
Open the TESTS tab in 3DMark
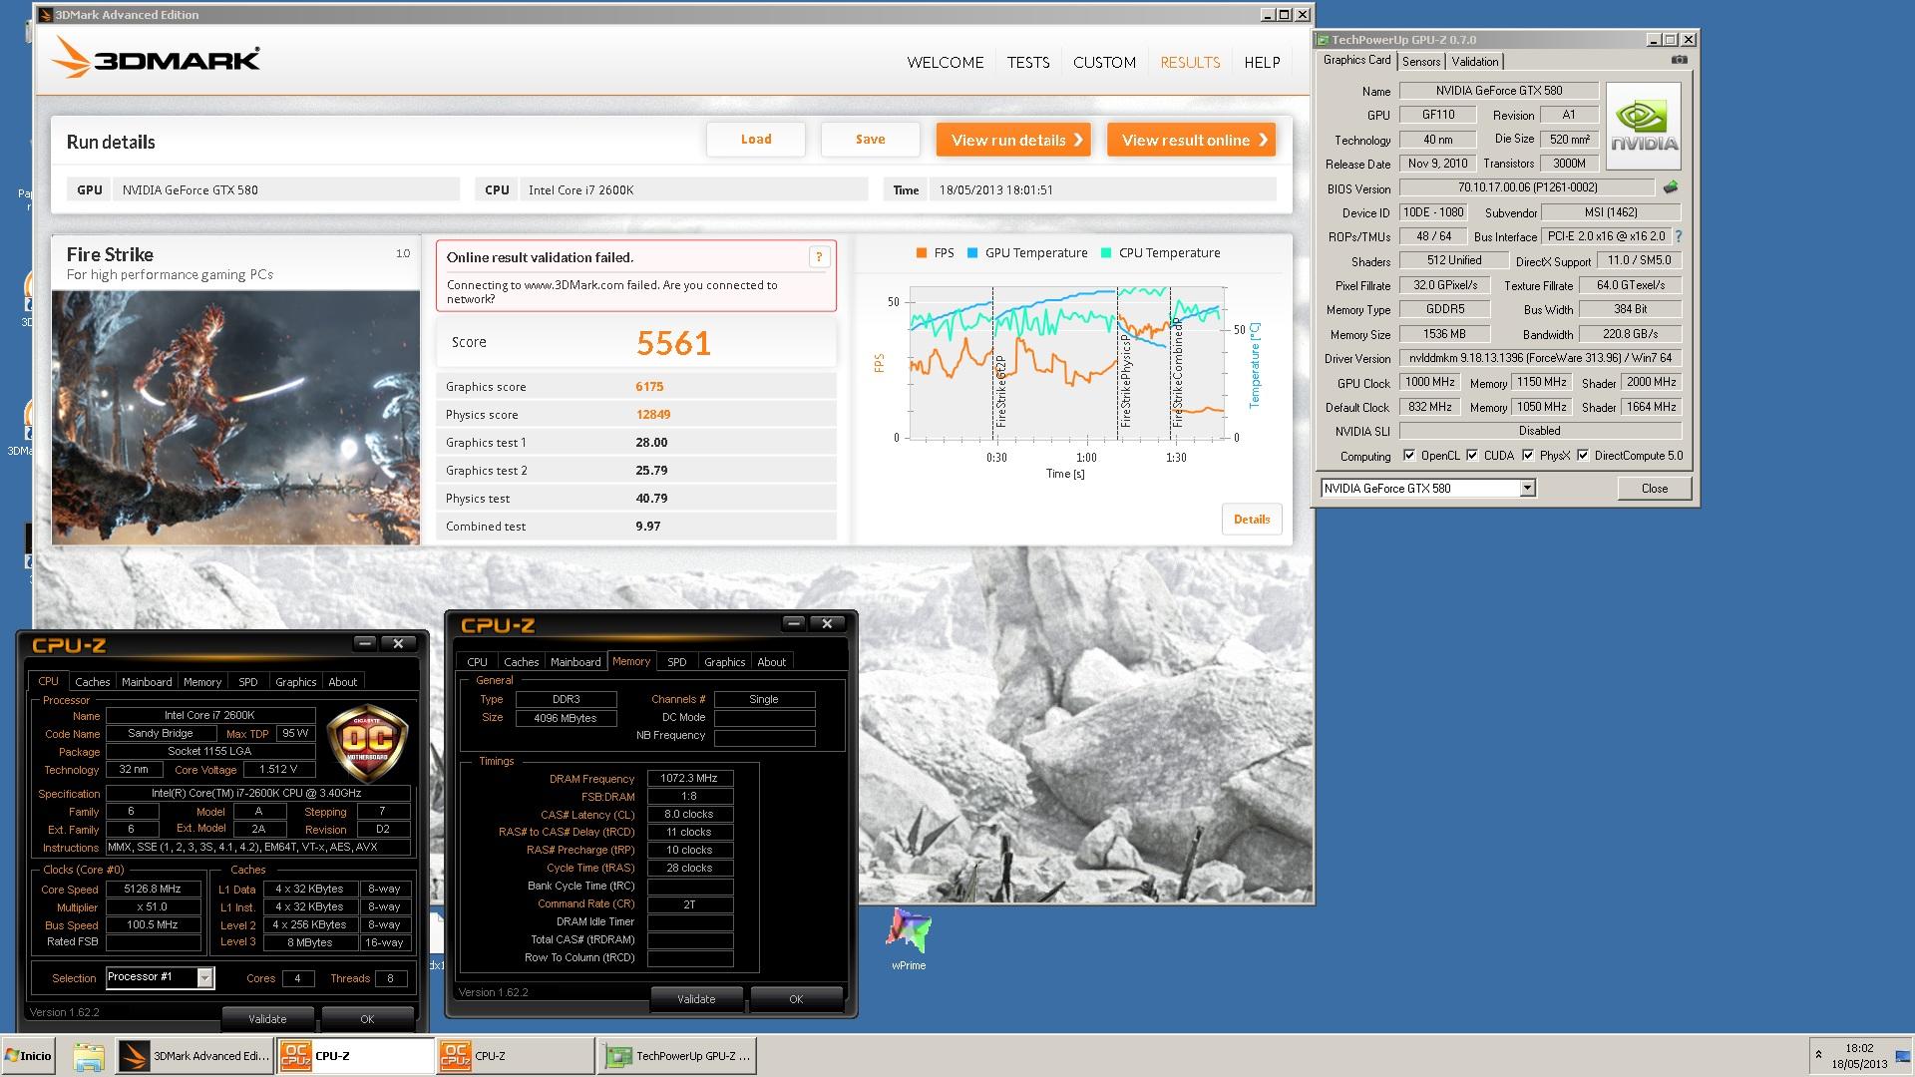(1027, 62)
